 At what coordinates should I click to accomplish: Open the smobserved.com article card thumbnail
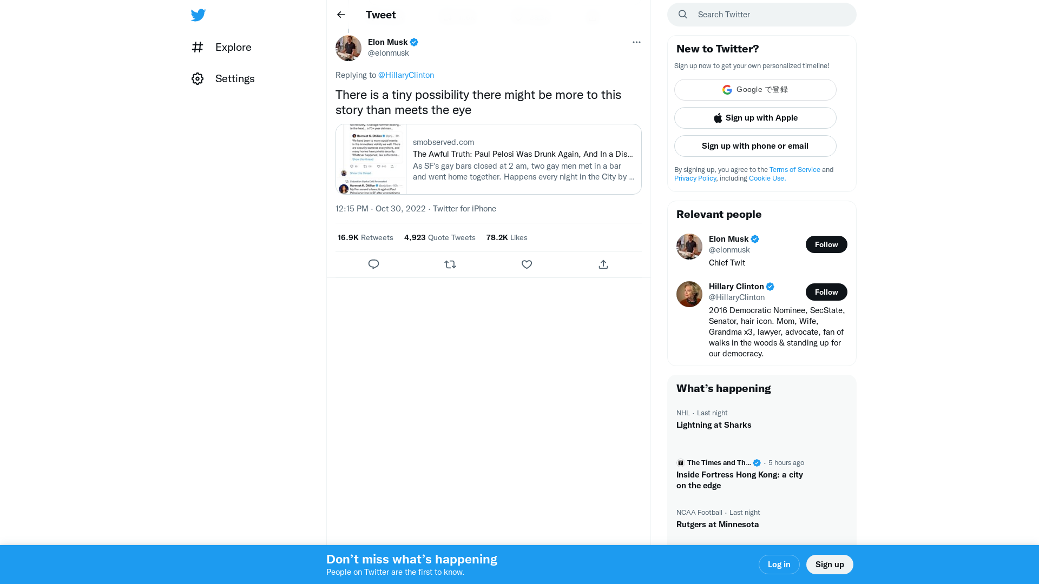371,160
